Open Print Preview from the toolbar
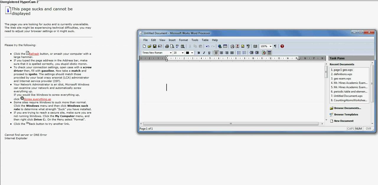The height and width of the screenshot is (185, 378). (x=172, y=46)
